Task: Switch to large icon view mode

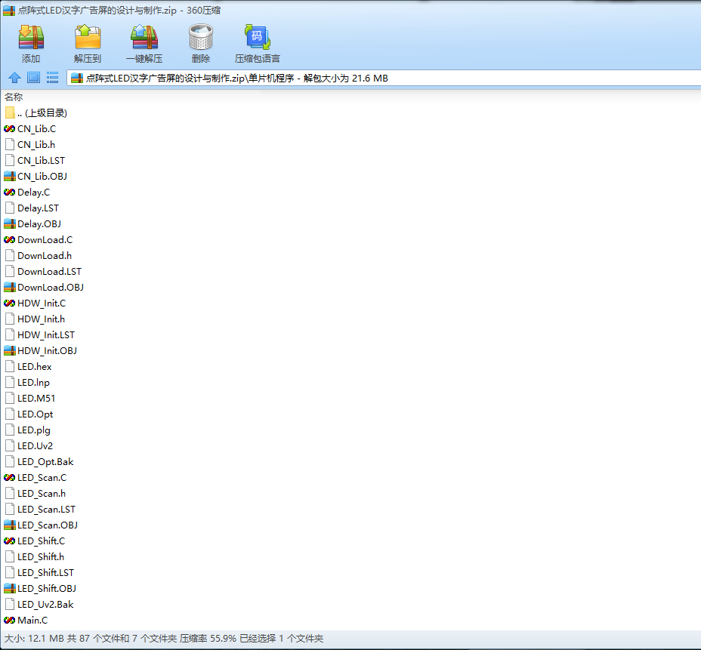Action: (33, 78)
